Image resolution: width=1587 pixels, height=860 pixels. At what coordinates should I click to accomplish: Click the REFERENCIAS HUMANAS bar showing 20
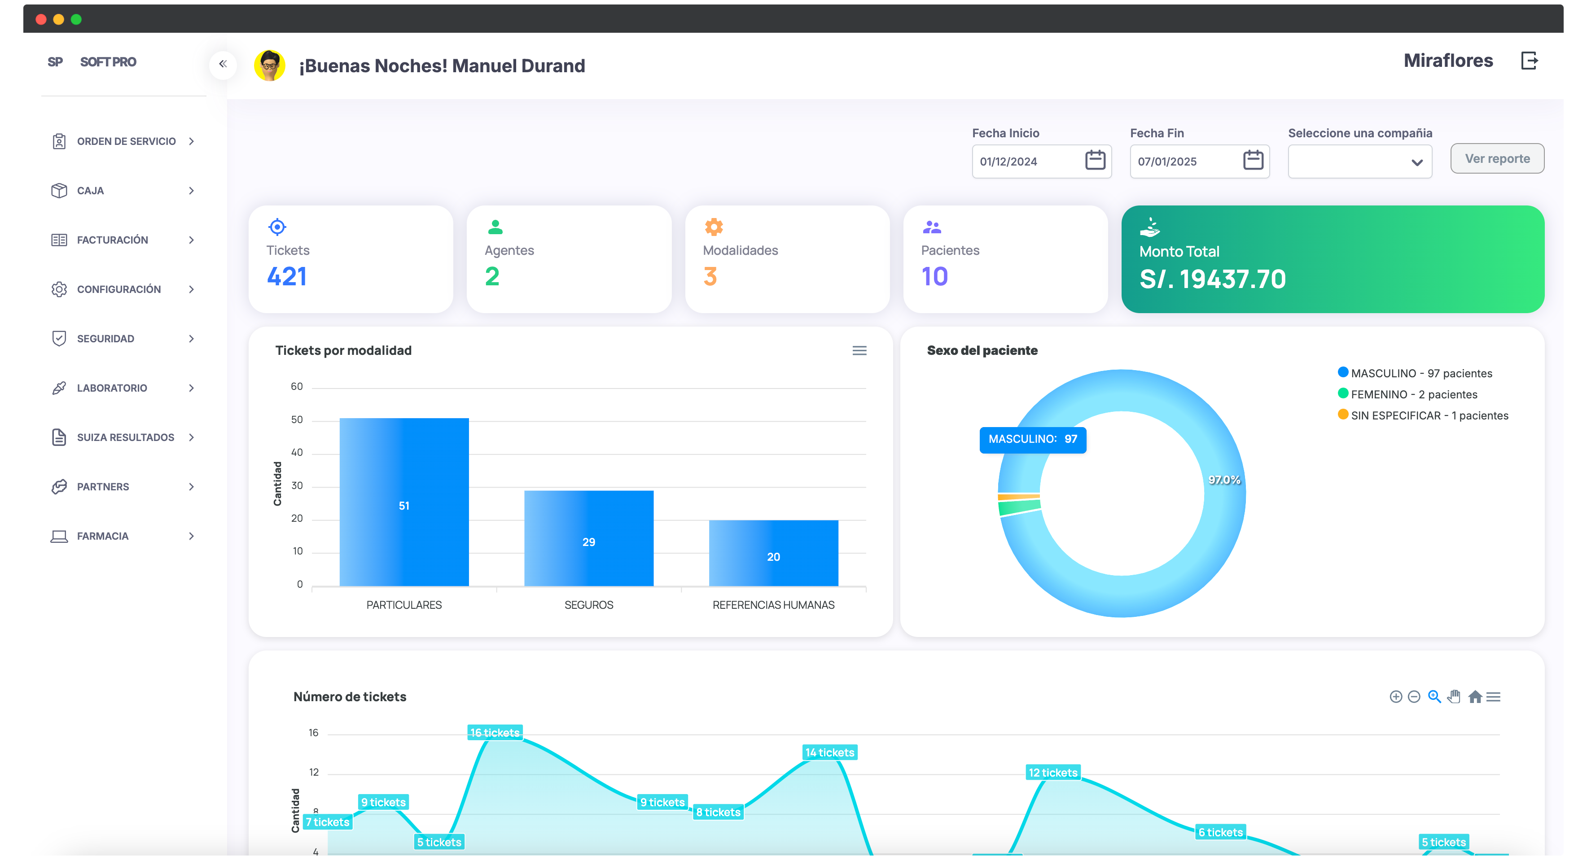(773, 553)
